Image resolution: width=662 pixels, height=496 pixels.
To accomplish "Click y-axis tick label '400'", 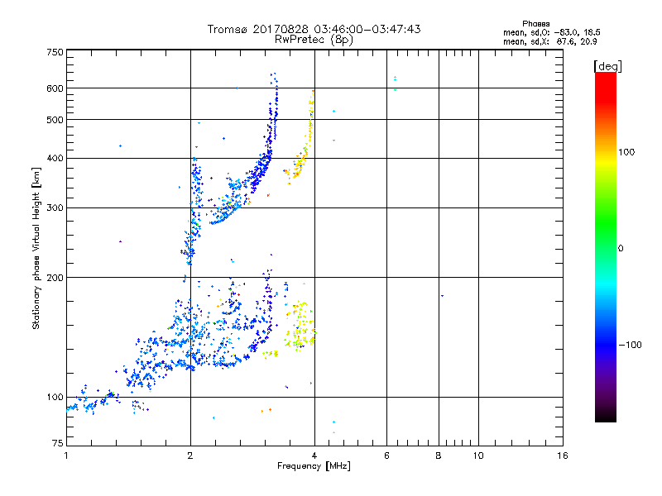I will point(55,159).
